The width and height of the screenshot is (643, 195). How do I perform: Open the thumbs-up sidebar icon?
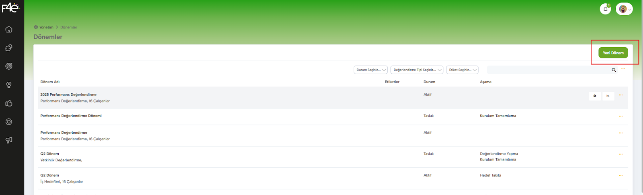point(9,103)
